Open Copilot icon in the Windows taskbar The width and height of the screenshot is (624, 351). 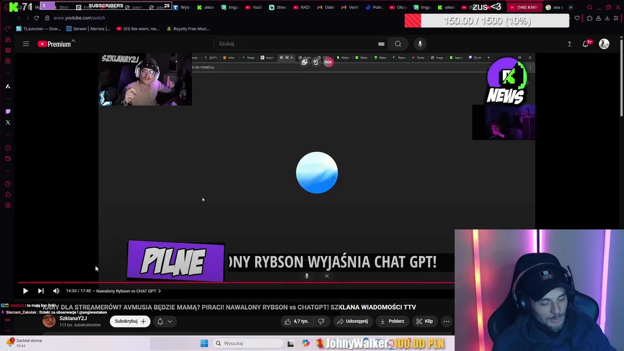click(306, 343)
